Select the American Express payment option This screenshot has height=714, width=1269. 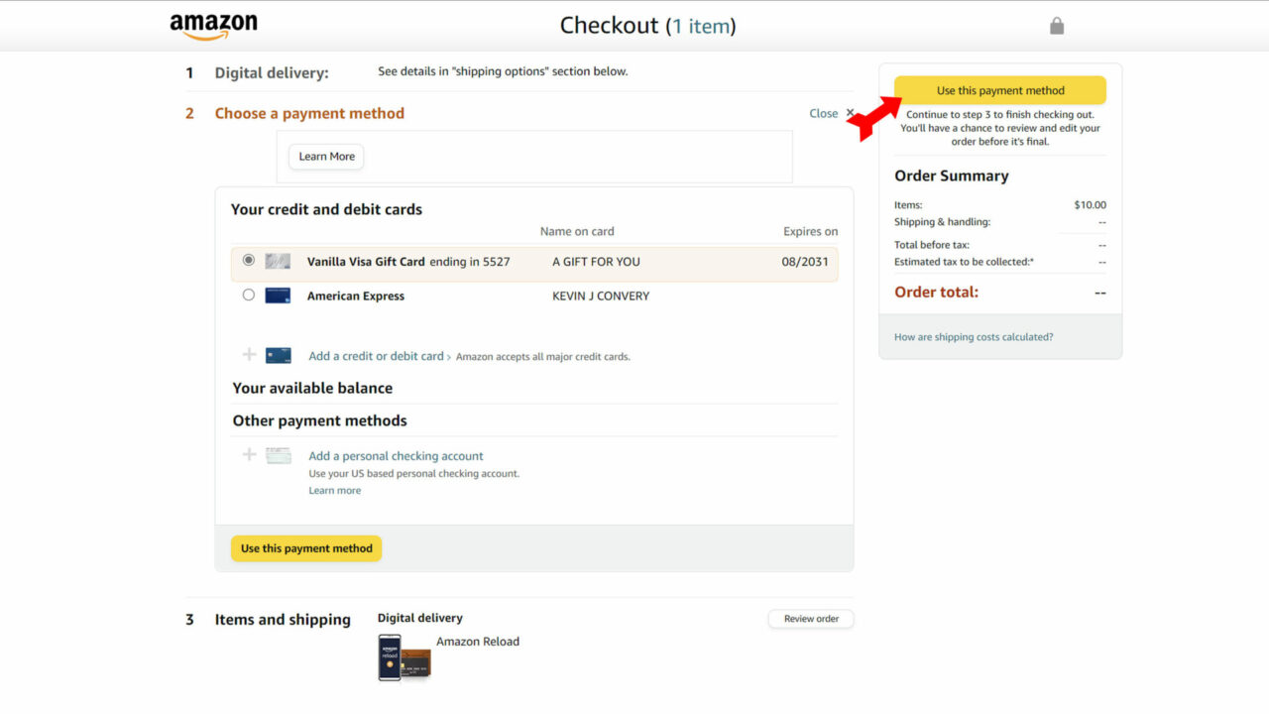[x=248, y=295]
